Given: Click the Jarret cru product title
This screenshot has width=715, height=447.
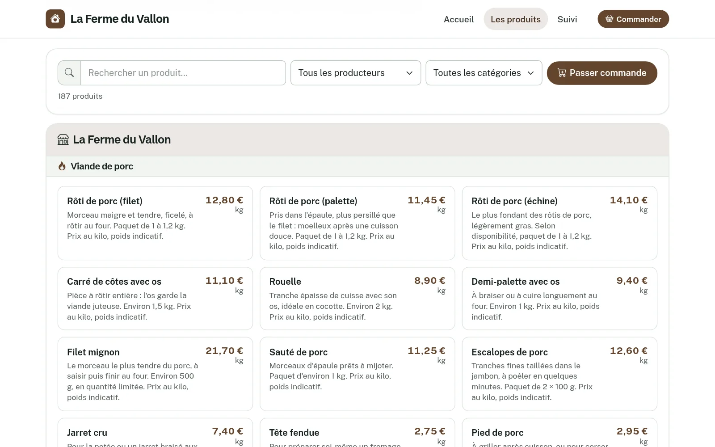Looking at the screenshot, I should pos(87,433).
